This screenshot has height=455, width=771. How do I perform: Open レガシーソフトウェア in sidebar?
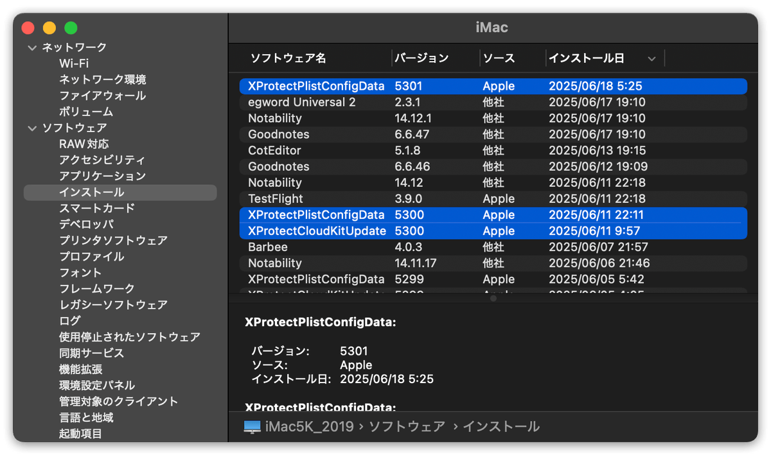(x=114, y=305)
